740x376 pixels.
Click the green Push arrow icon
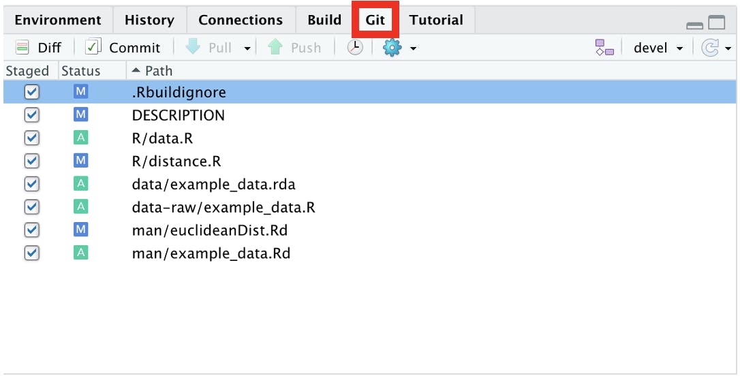pyautogui.click(x=275, y=47)
